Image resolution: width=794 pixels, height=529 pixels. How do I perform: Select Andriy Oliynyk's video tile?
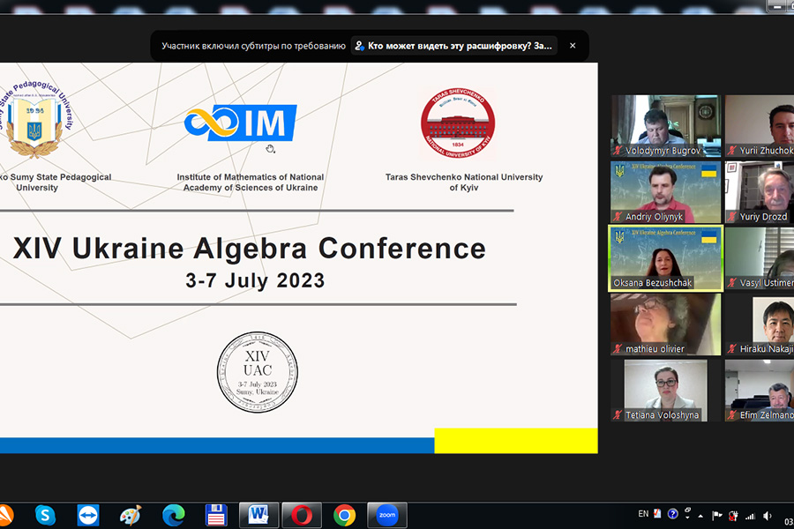coord(665,191)
